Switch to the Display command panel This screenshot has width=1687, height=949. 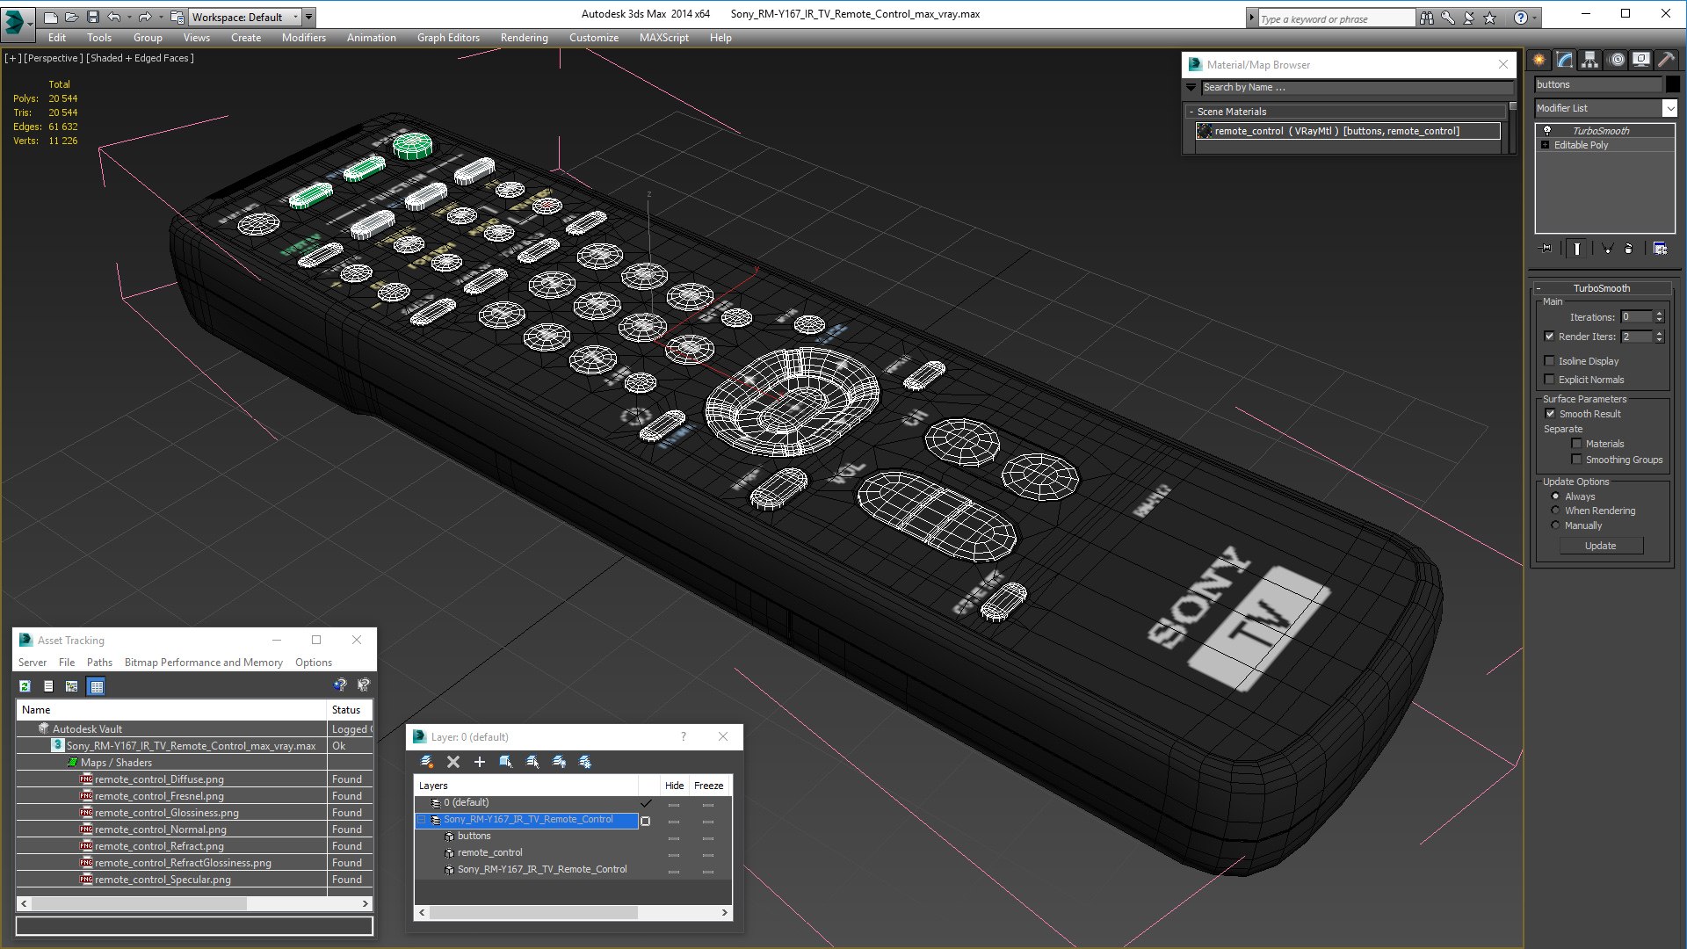pyautogui.click(x=1641, y=60)
